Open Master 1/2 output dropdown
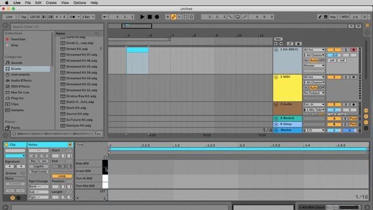The width and height of the screenshot is (373, 210). coord(314,130)
